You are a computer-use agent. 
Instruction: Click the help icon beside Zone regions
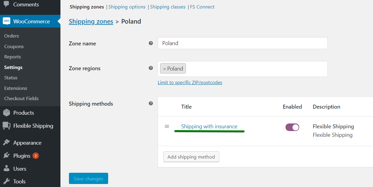pos(151,68)
